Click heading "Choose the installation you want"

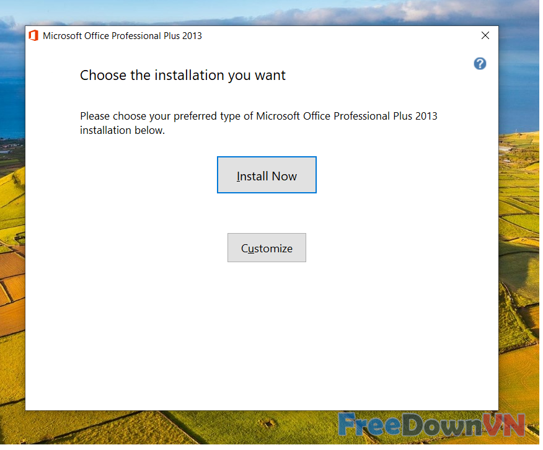[x=183, y=76]
